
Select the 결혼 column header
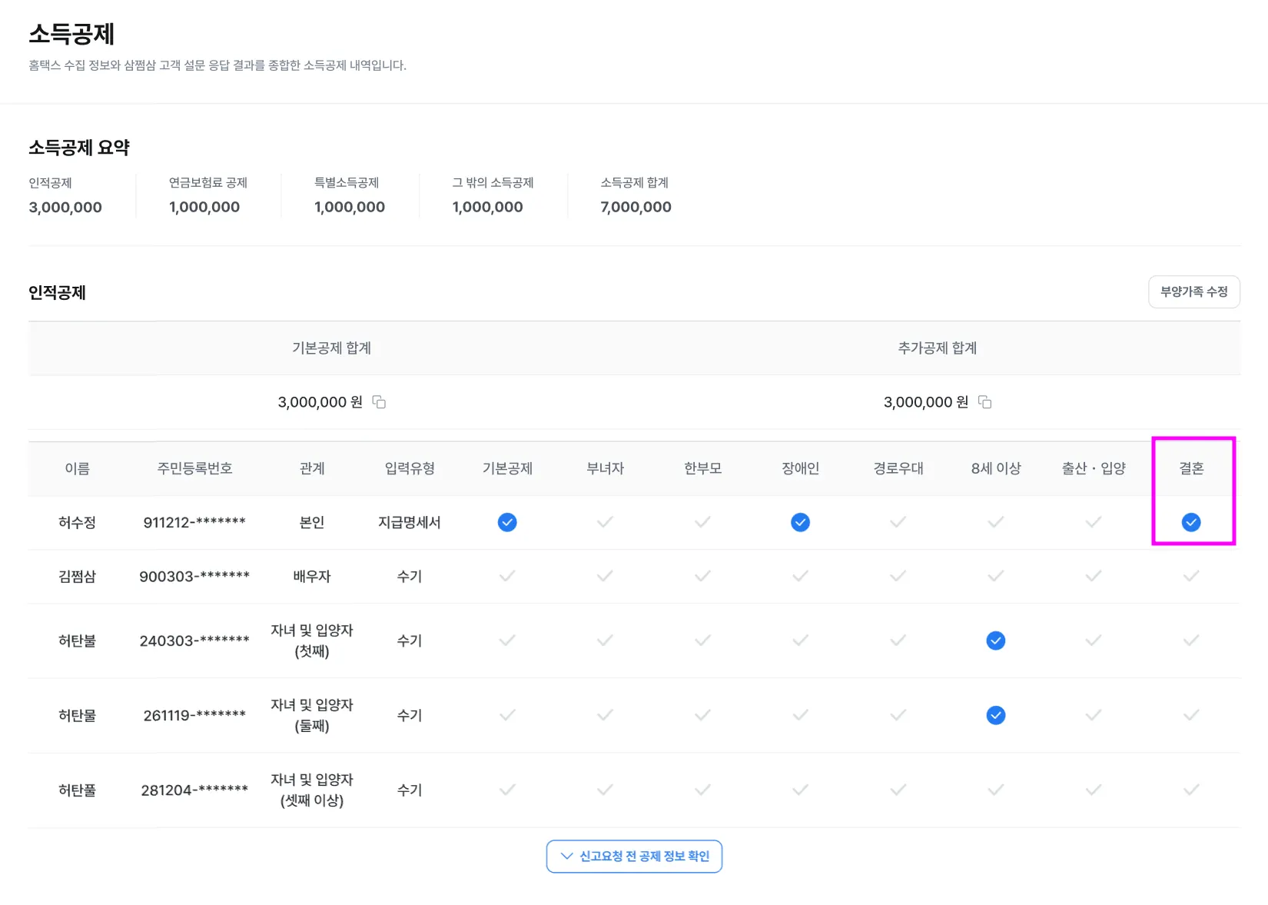(x=1191, y=468)
